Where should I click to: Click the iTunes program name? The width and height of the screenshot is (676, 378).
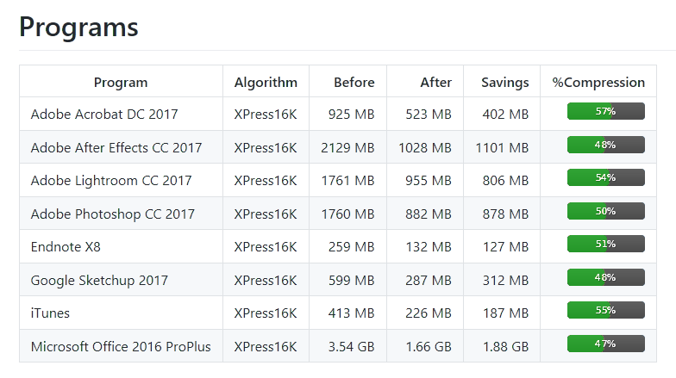[x=50, y=313]
